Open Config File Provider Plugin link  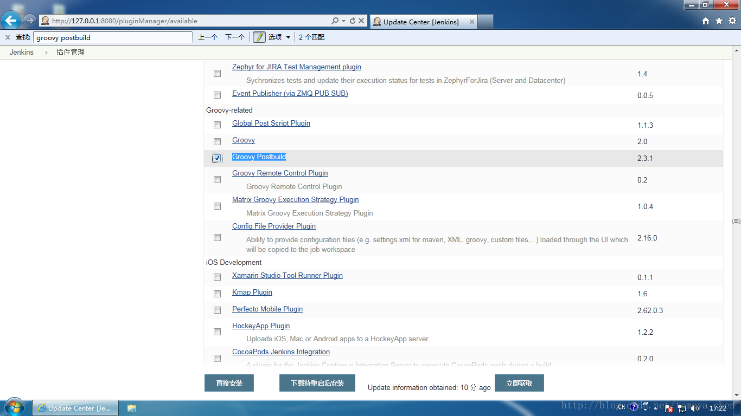point(274,226)
